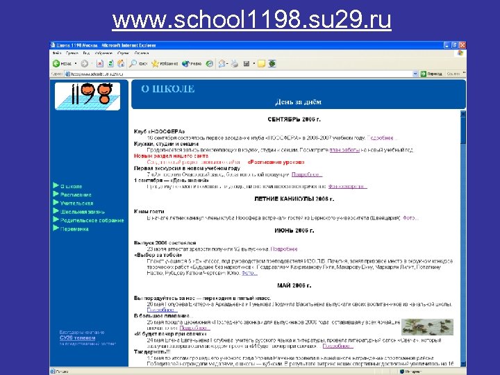Open Подробнее link under Выпуск 2006 состоялся
500x375 pixels.
pos(284,249)
